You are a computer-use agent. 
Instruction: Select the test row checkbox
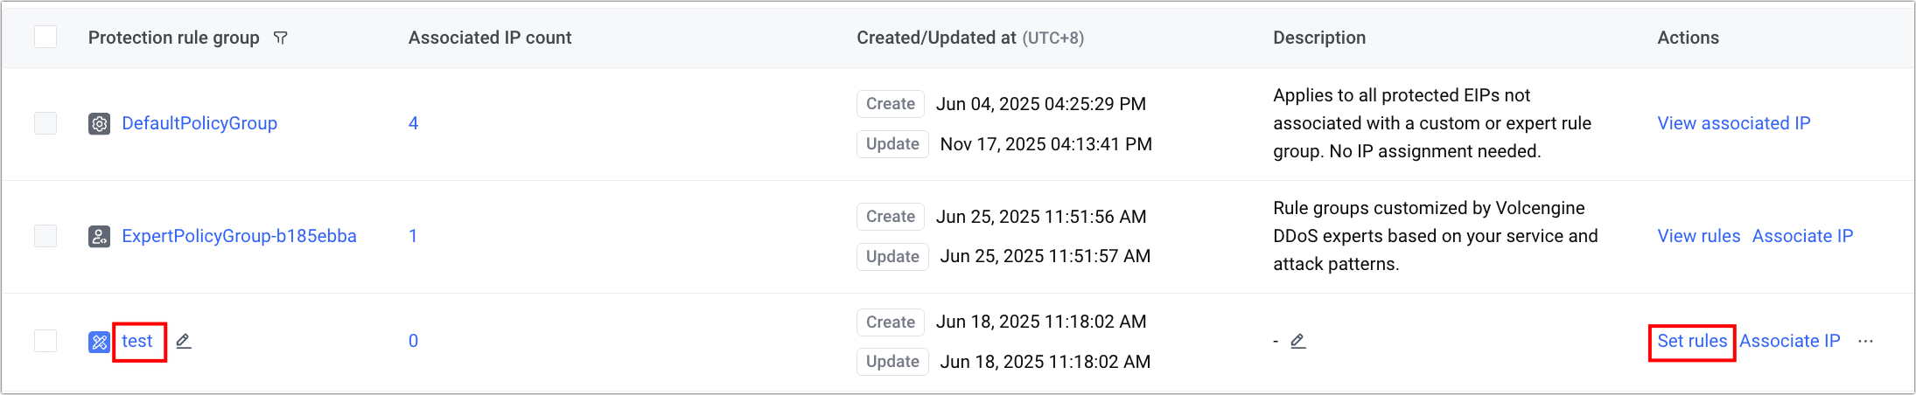(x=45, y=341)
